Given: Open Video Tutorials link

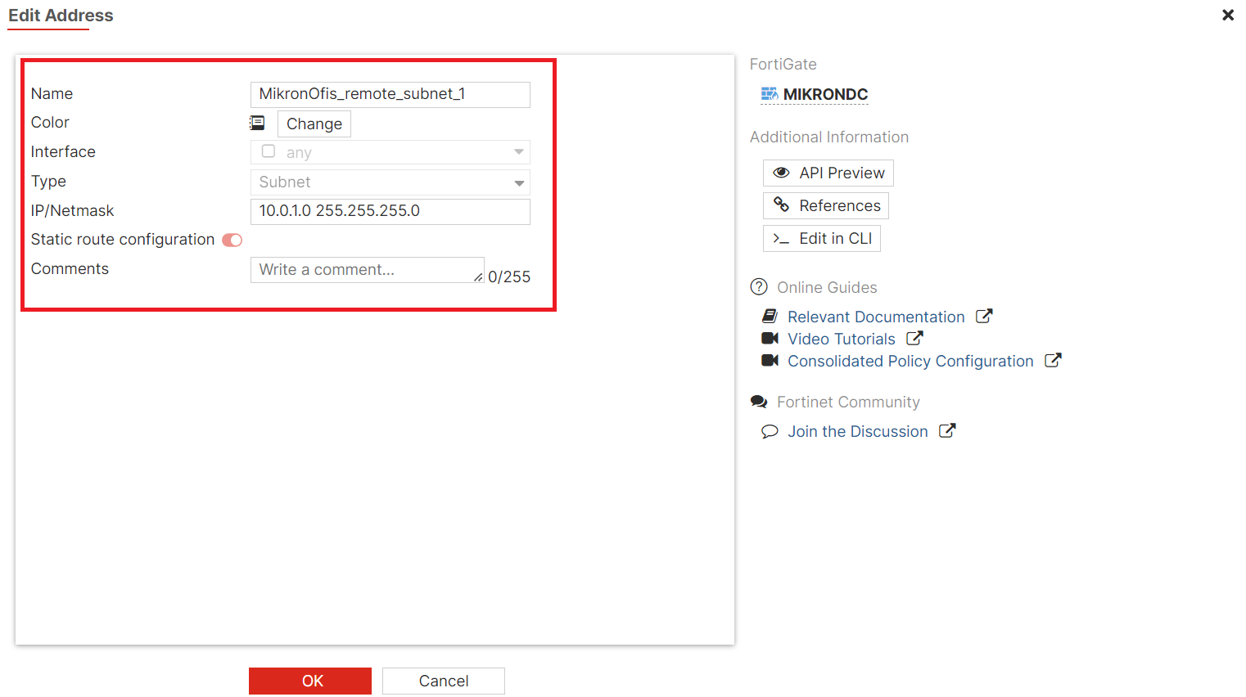Looking at the screenshot, I should [842, 339].
